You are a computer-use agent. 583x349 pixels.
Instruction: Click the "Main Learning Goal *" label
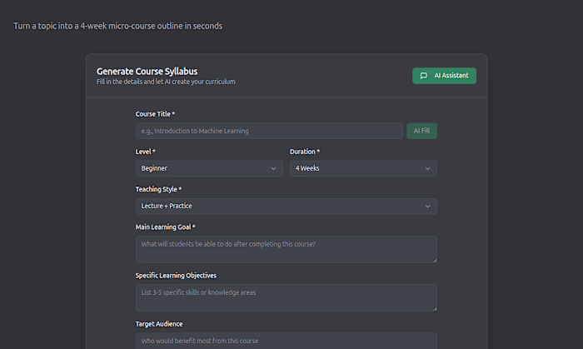(165, 227)
